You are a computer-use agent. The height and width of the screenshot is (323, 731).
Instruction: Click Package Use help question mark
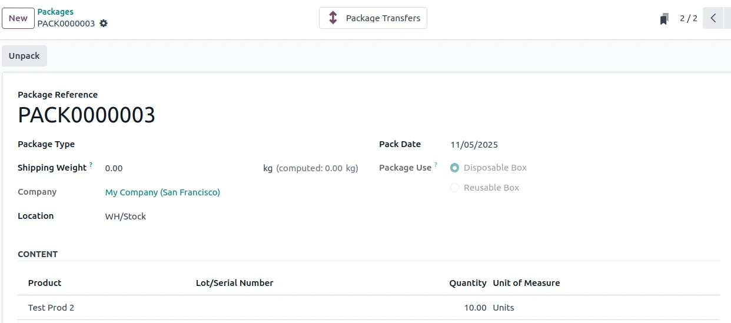[436, 166]
